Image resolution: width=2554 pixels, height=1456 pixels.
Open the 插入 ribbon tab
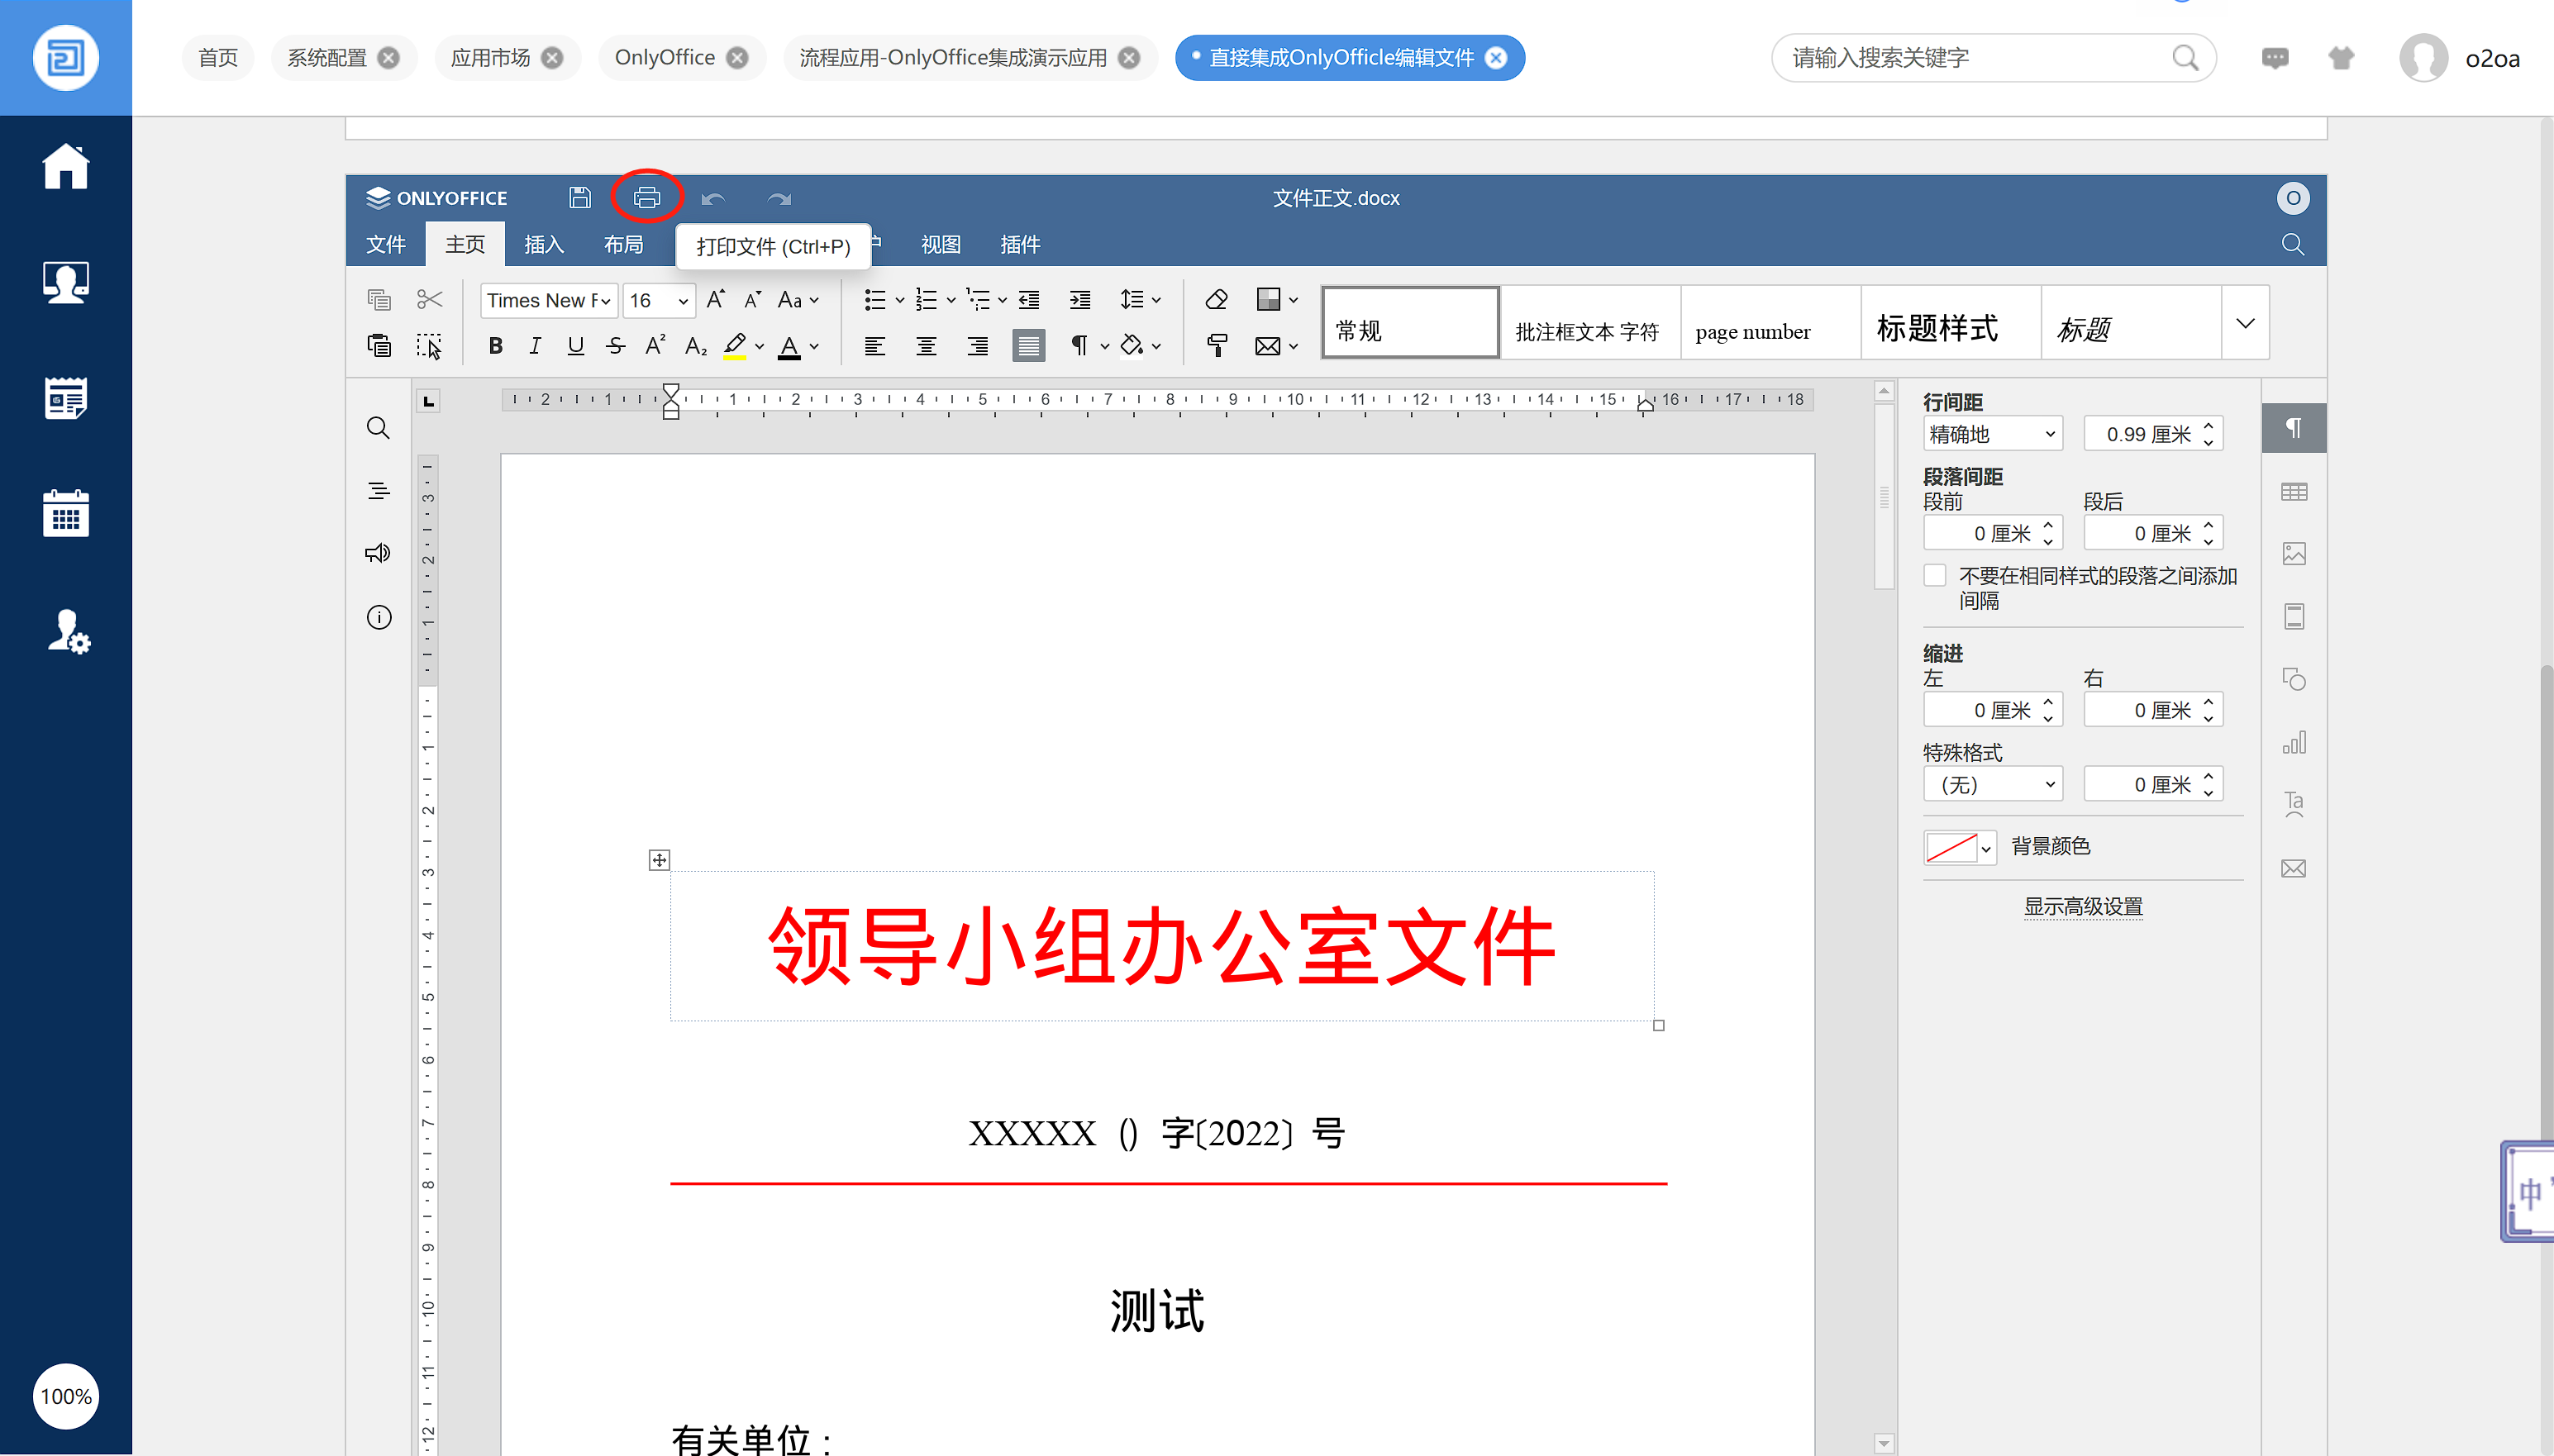544,244
